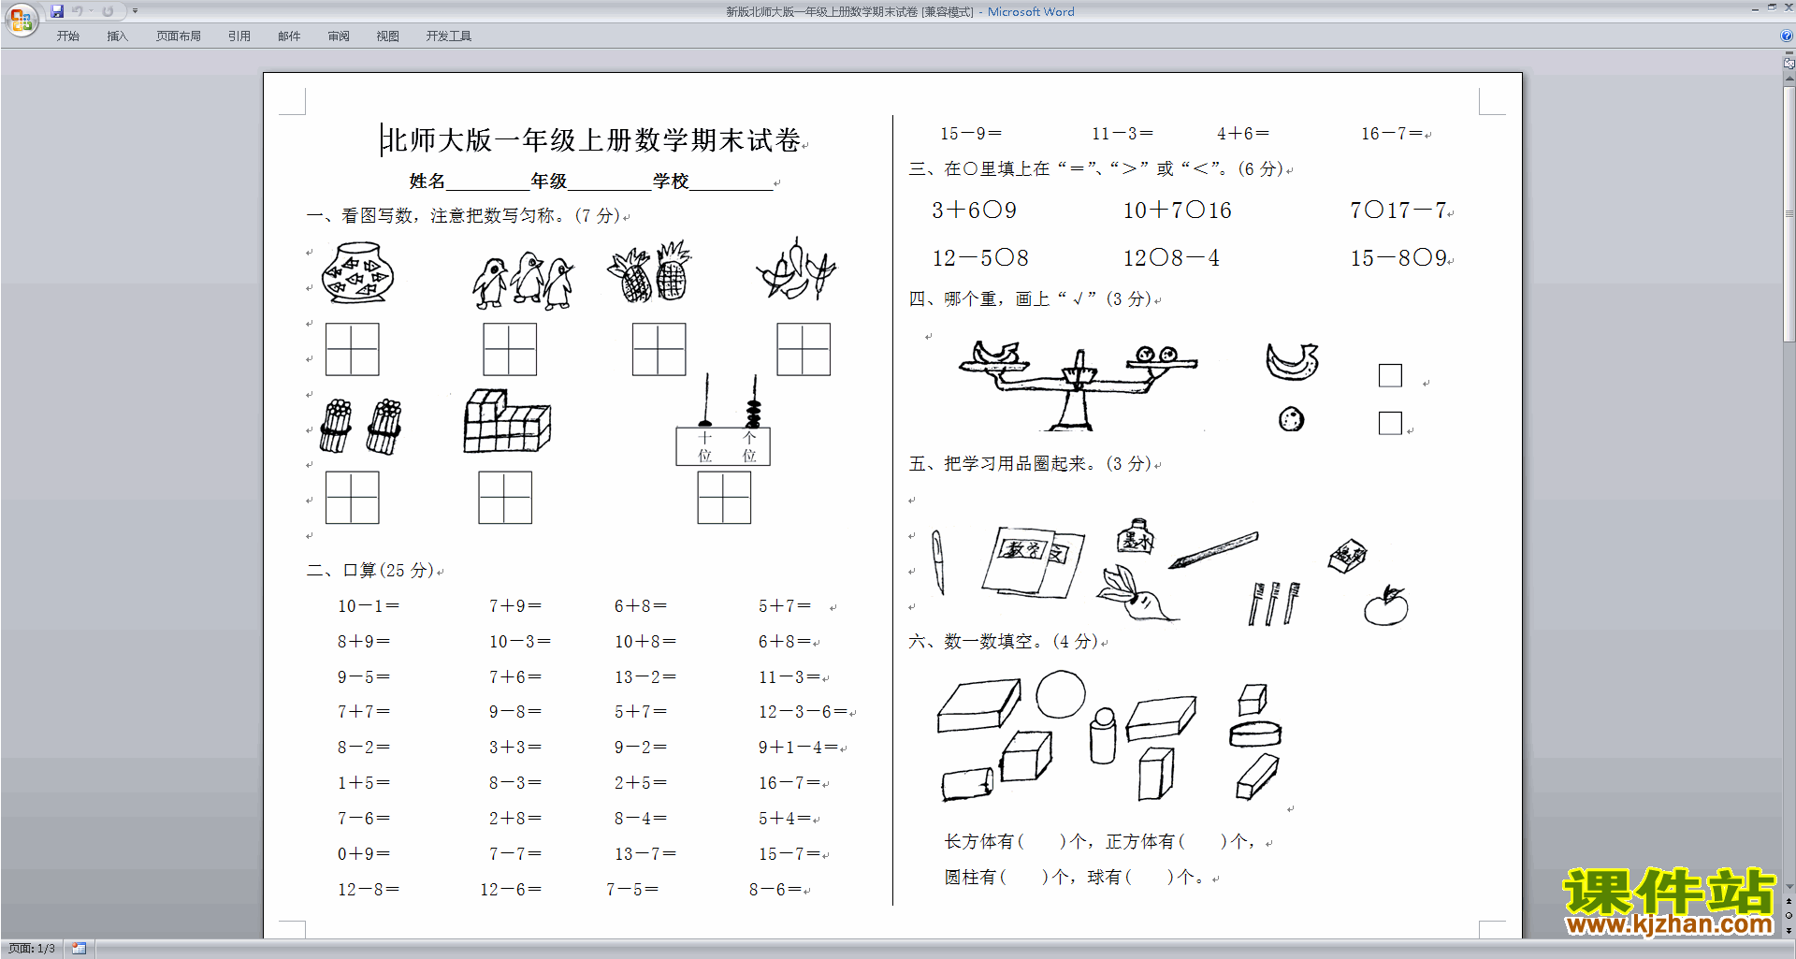This screenshot has height=959, width=1796.
Task: Click the comparison 3+6○9
Action: pos(974,211)
